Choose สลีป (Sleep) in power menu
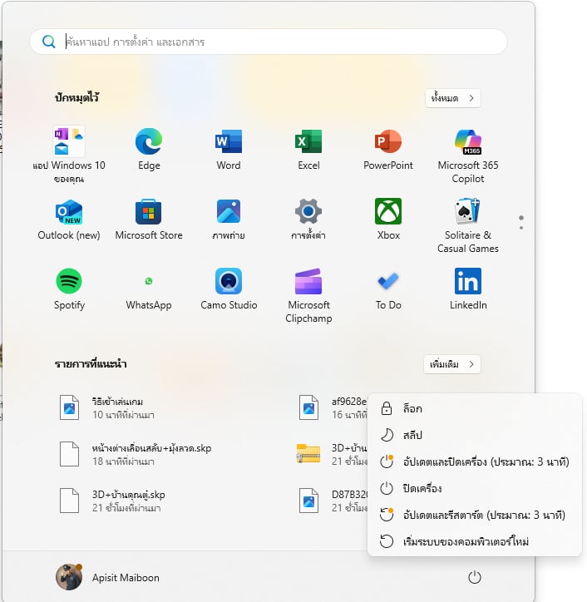The image size is (587, 602). (475, 435)
